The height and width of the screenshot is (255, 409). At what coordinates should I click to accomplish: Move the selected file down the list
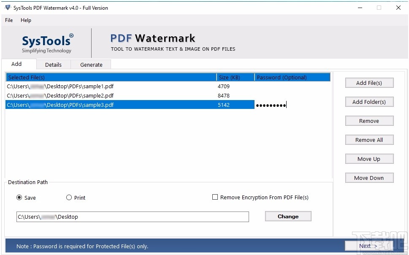click(369, 178)
